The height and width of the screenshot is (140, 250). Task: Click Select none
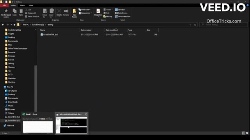click(121, 13)
